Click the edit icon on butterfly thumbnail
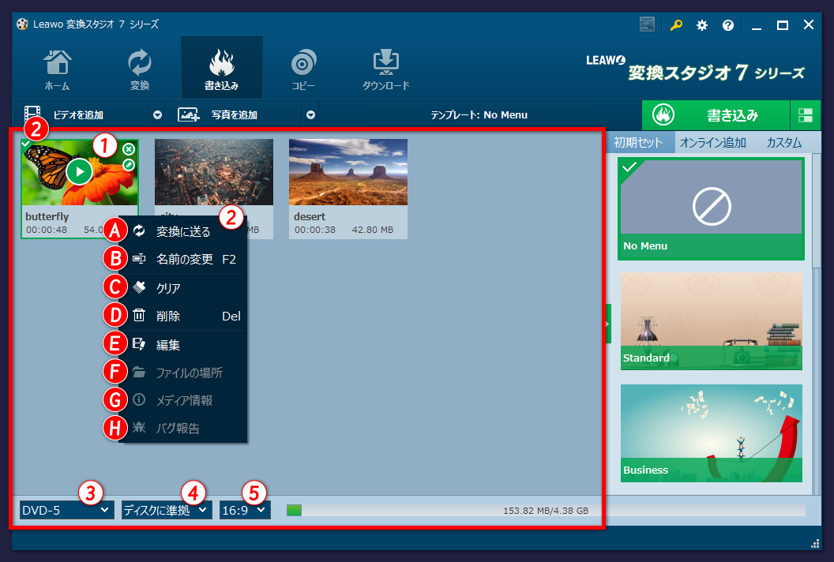Screen dimensions: 834x562 click(x=129, y=164)
